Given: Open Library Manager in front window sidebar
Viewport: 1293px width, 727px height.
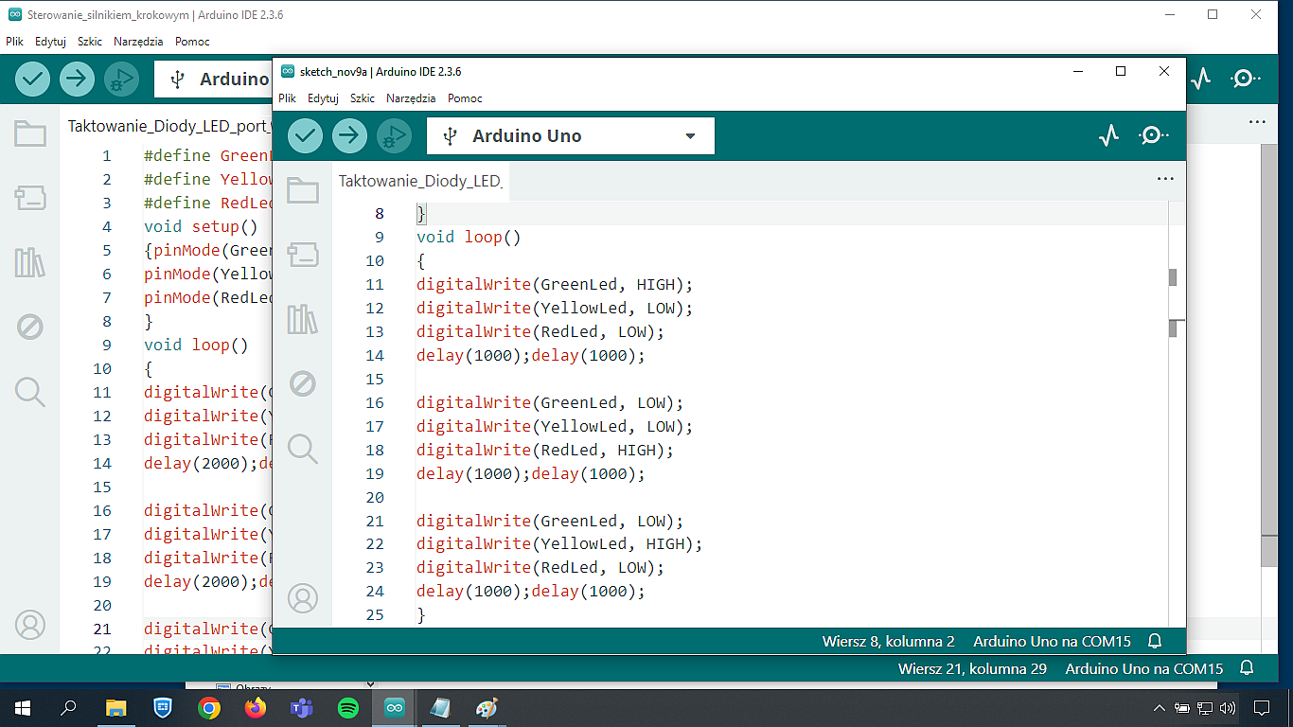Looking at the screenshot, I should click(303, 319).
